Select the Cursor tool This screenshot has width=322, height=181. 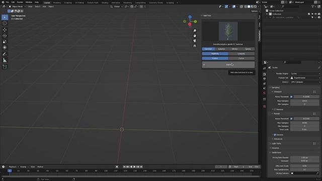click(5, 24)
